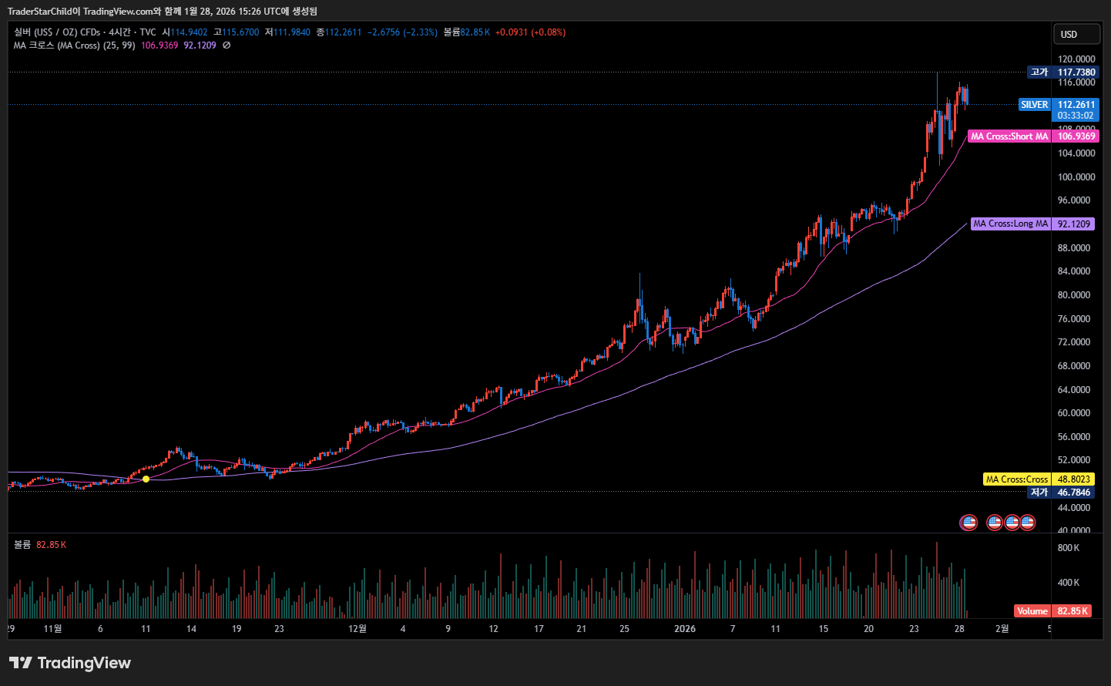Click the 2026 year label on time axis
This screenshot has width=1111, height=686.
(684, 629)
